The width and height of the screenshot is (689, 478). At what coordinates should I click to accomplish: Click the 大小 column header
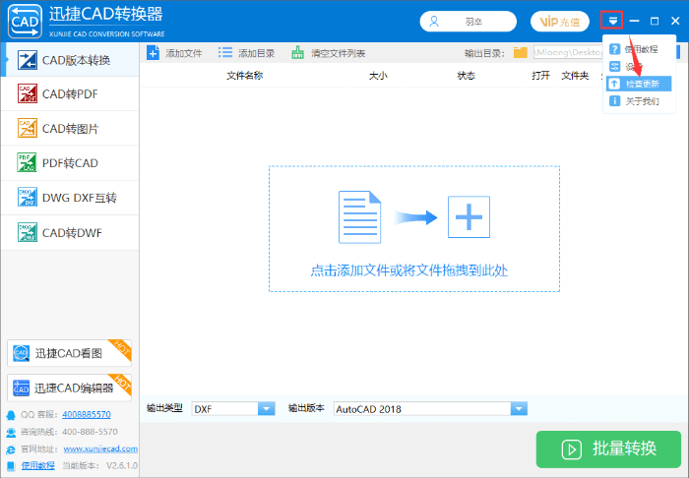coord(378,76)
